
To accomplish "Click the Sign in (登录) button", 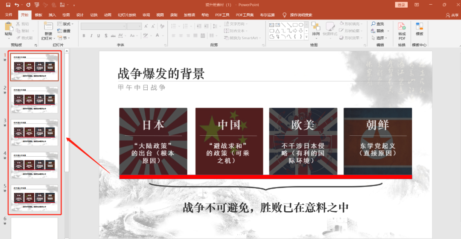I will (x=401, y=5).
